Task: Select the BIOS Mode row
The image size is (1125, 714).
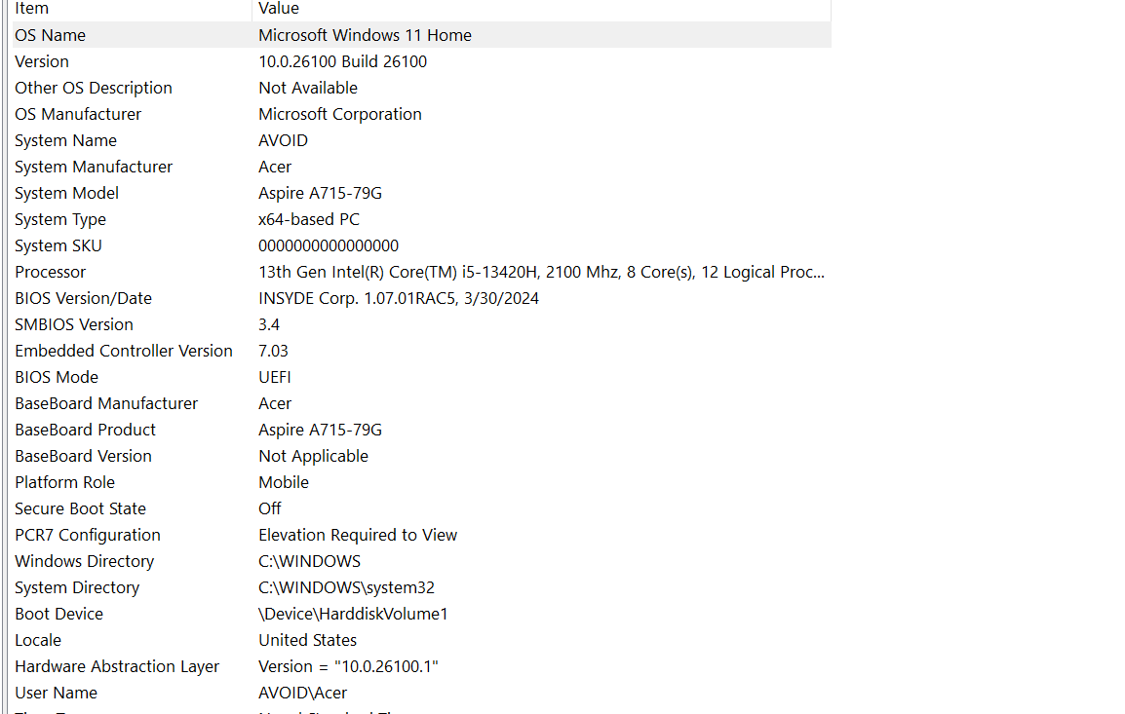Action: [x=422, y=377]
